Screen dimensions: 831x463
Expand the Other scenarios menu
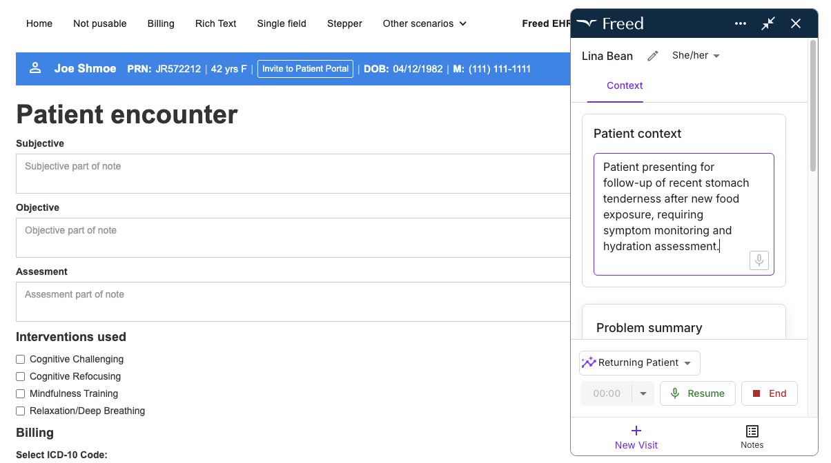tap(424, 23)
